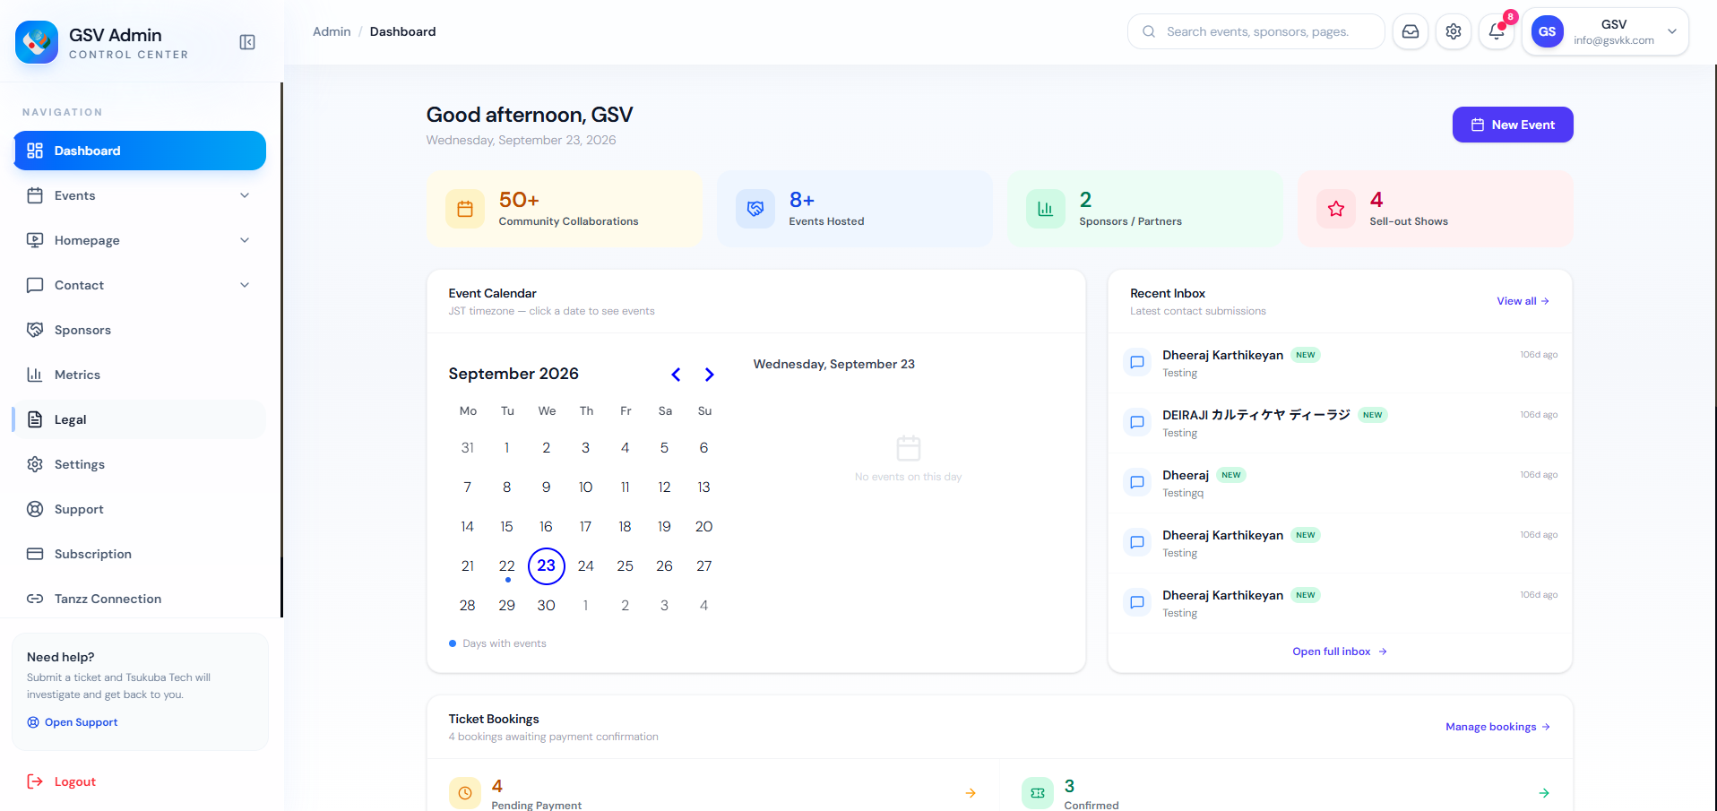Focus the search events input field
The width and height of the screenshot is (1717, 811).
pyautogui.click(x=1256, y=31)
